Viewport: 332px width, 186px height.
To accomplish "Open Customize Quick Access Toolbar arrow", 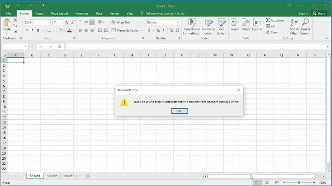I will point(43,5).
